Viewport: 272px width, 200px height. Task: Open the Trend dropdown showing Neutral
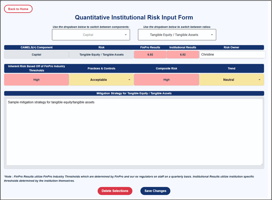(232, 79)
